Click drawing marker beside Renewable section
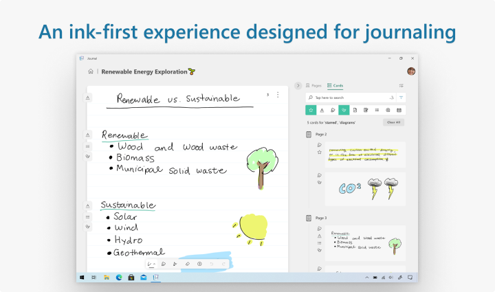 coord(88,157)
